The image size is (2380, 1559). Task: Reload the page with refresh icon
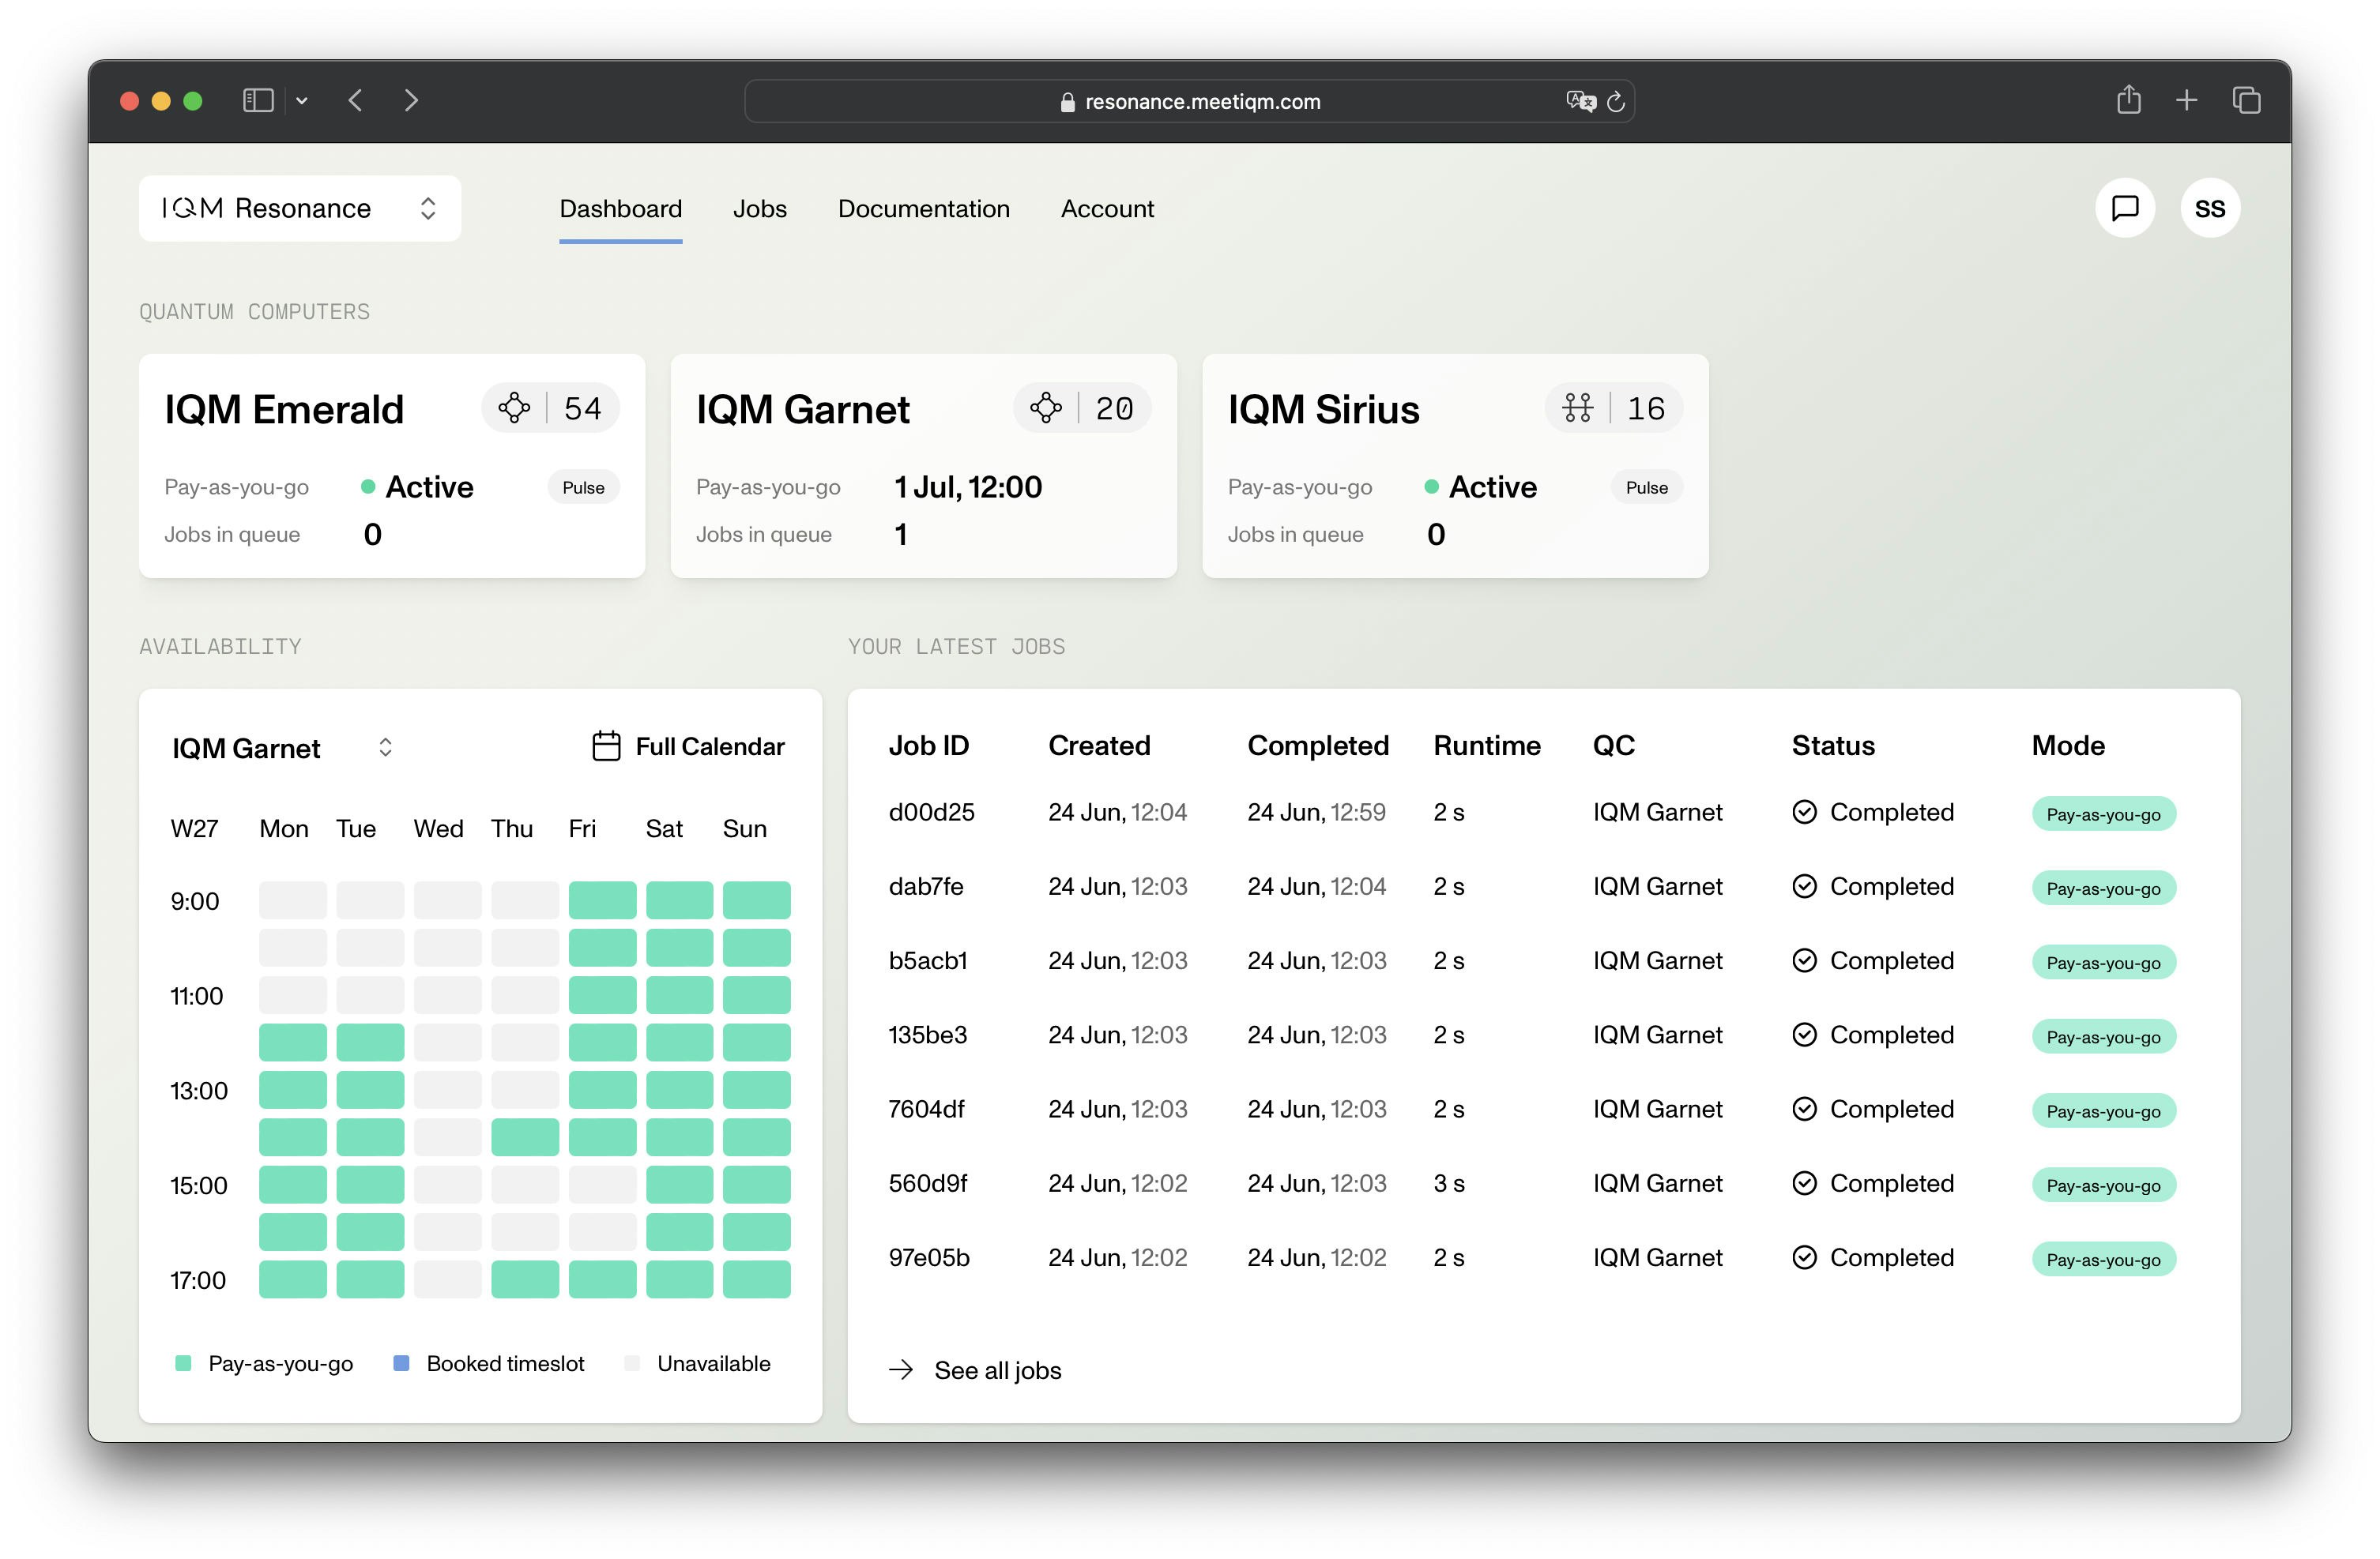1616,102
